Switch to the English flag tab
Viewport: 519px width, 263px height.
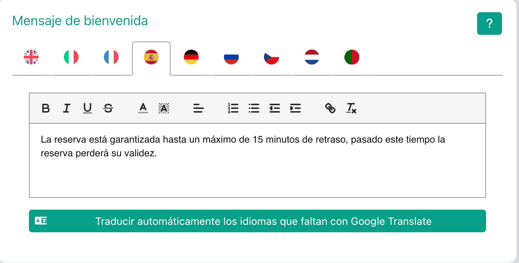pyautogui.click(x=31, y=57)
